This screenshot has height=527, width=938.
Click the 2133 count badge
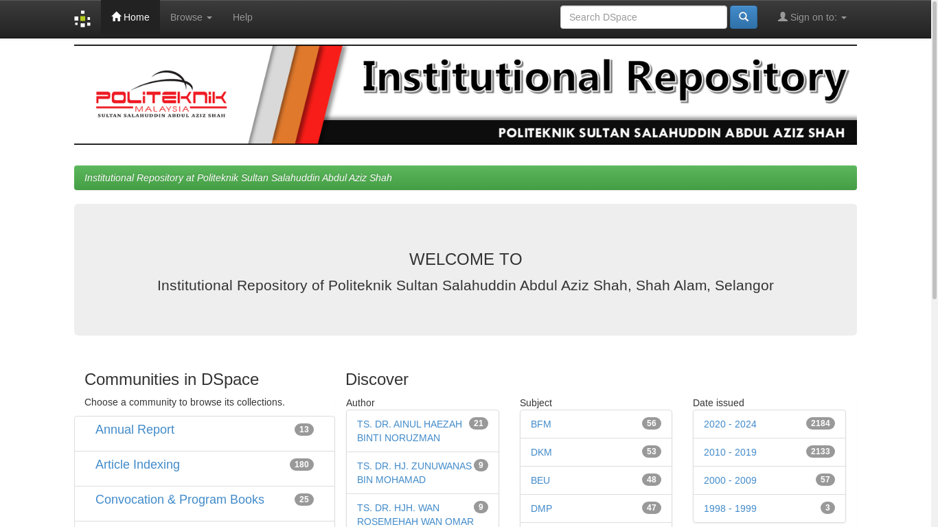click(x=821, y=452)
